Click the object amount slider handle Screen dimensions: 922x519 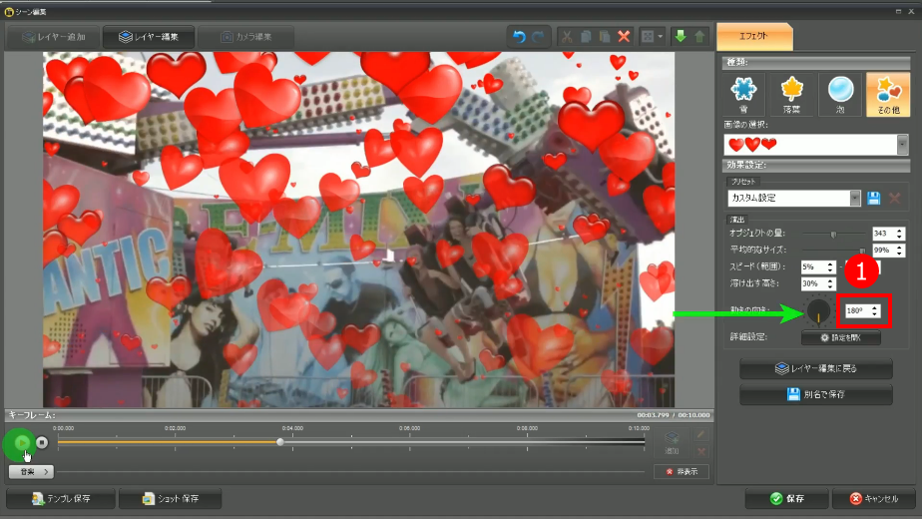click(x=833, y=234)
